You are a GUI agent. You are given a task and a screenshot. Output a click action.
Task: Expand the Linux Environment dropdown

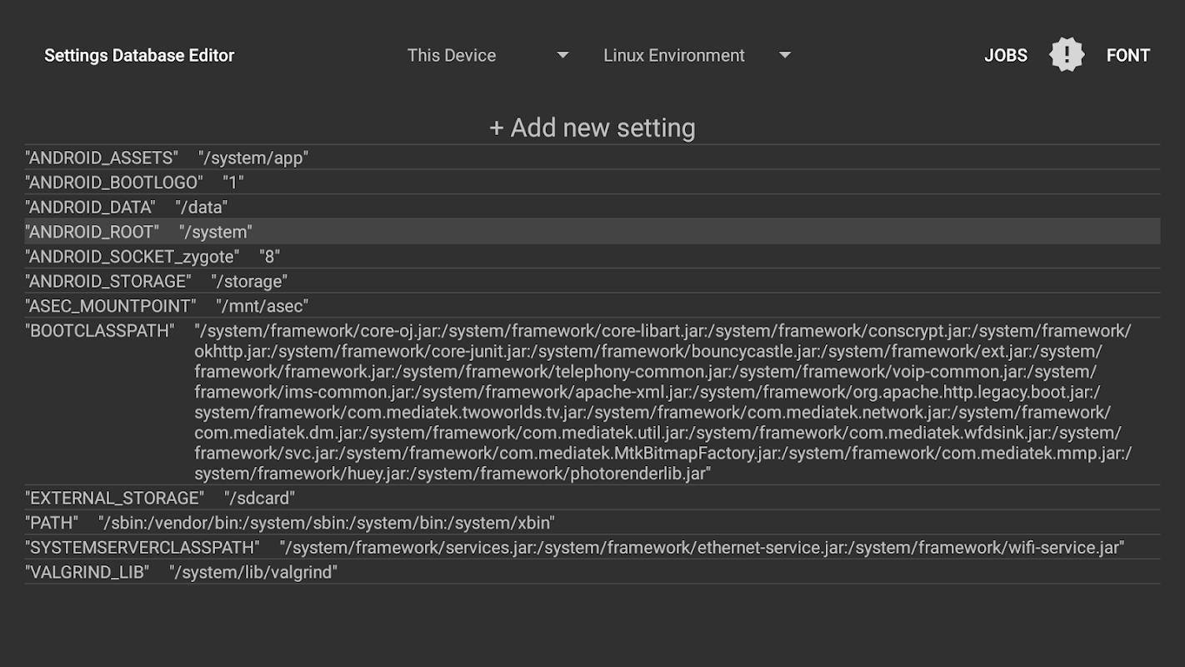click(696, 55)
